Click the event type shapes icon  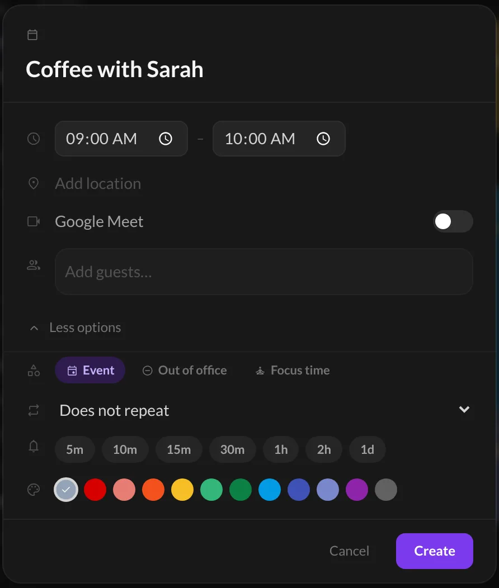[x=34, y=371]
